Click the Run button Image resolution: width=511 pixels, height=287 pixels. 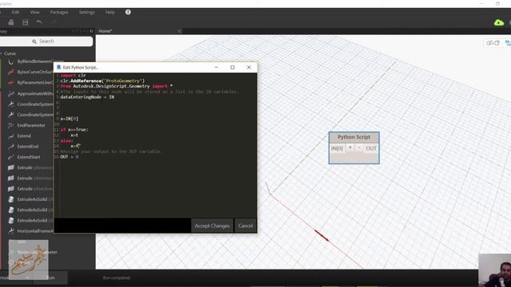click(x=50, y=277)
